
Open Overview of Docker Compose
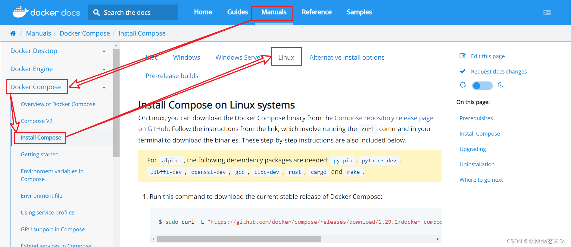coord(58,104)
